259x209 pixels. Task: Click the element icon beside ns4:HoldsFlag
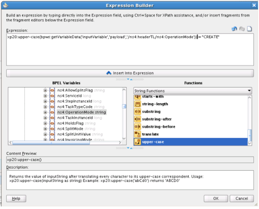52,123
